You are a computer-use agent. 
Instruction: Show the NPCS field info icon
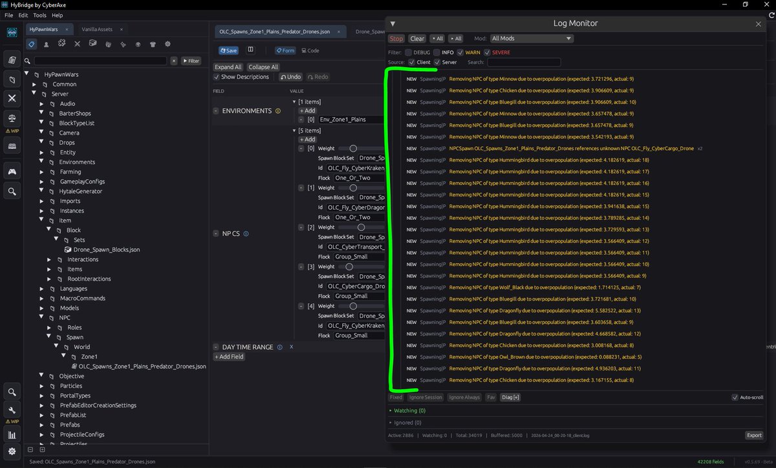(246, 234)
